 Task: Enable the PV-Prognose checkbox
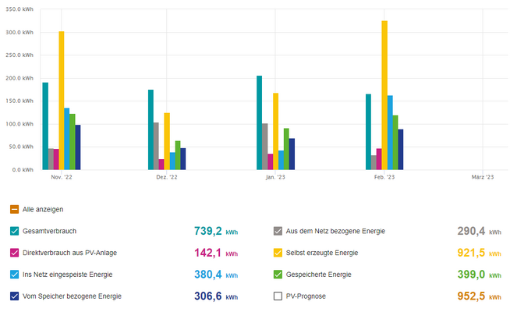[278, 296]
